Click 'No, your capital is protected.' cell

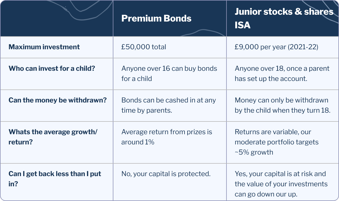click(x=166, y=174)
